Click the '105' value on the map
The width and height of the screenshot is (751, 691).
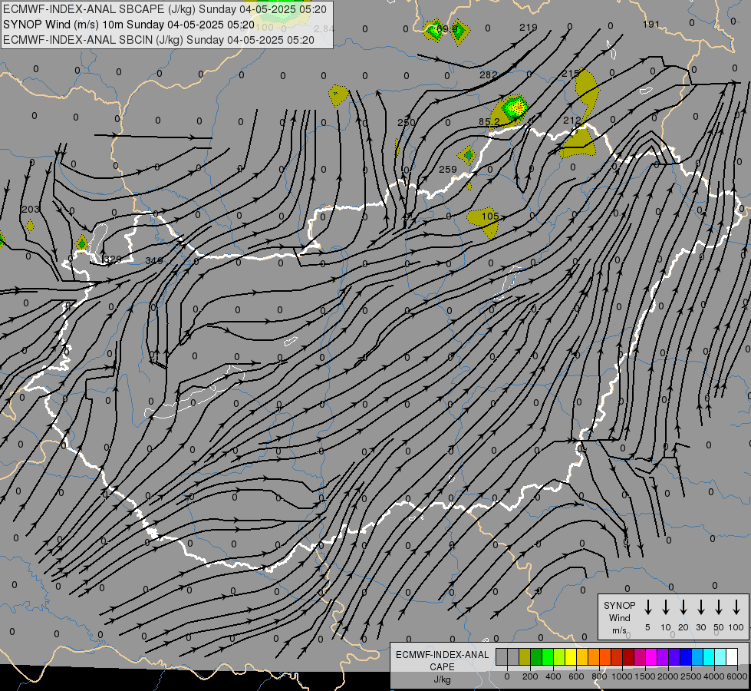(490, 216)
